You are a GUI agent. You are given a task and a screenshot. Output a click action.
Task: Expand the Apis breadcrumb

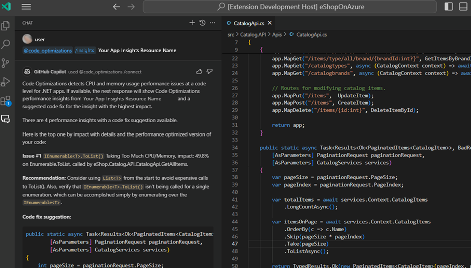click(277, 35)
